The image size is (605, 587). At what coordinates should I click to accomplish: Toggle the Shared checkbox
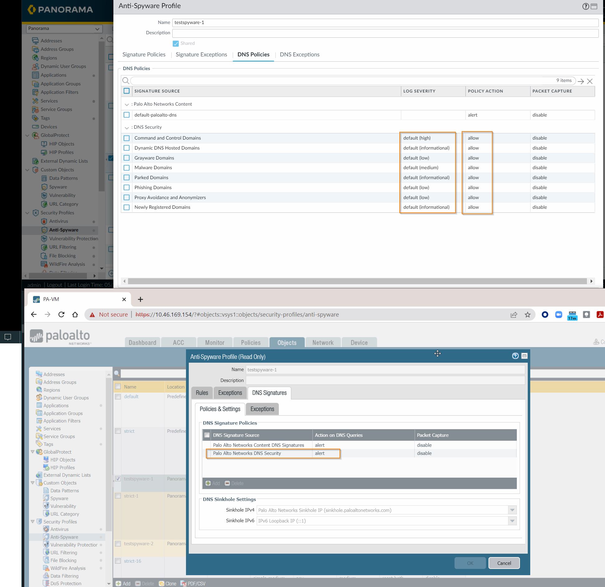[x=176, y=44]
